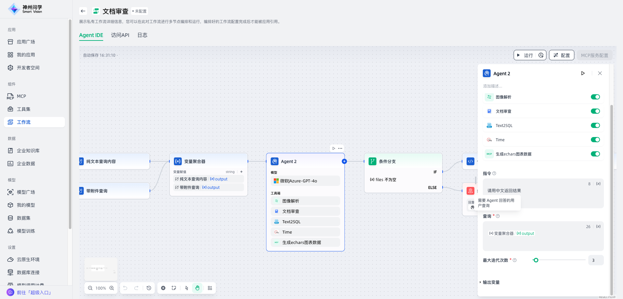The height and width of the screenshot is (299, 623).
Task: Toggle off 生成echars图表数据 switch
Action: pos(595,154)
